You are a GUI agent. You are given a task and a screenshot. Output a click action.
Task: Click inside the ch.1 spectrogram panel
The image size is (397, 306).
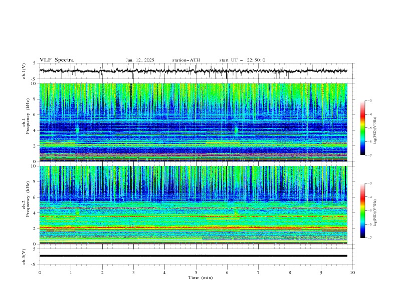point(193,122)
